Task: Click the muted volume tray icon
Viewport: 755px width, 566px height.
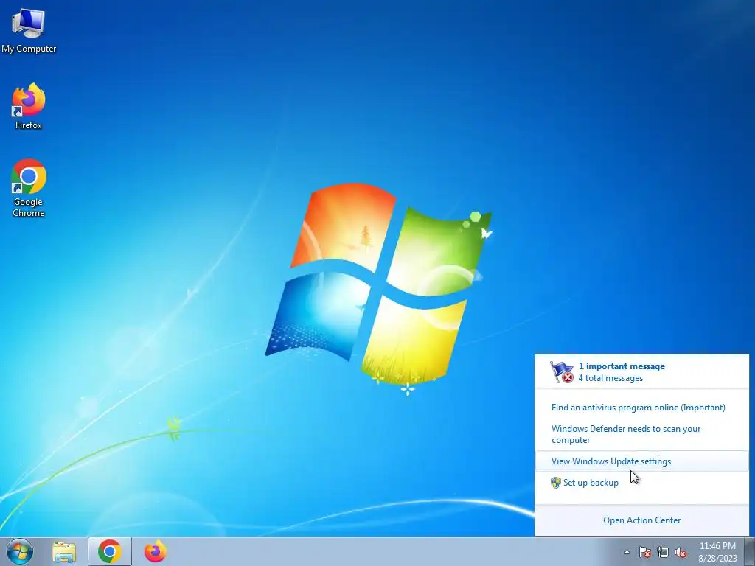Action: point(681,552)
